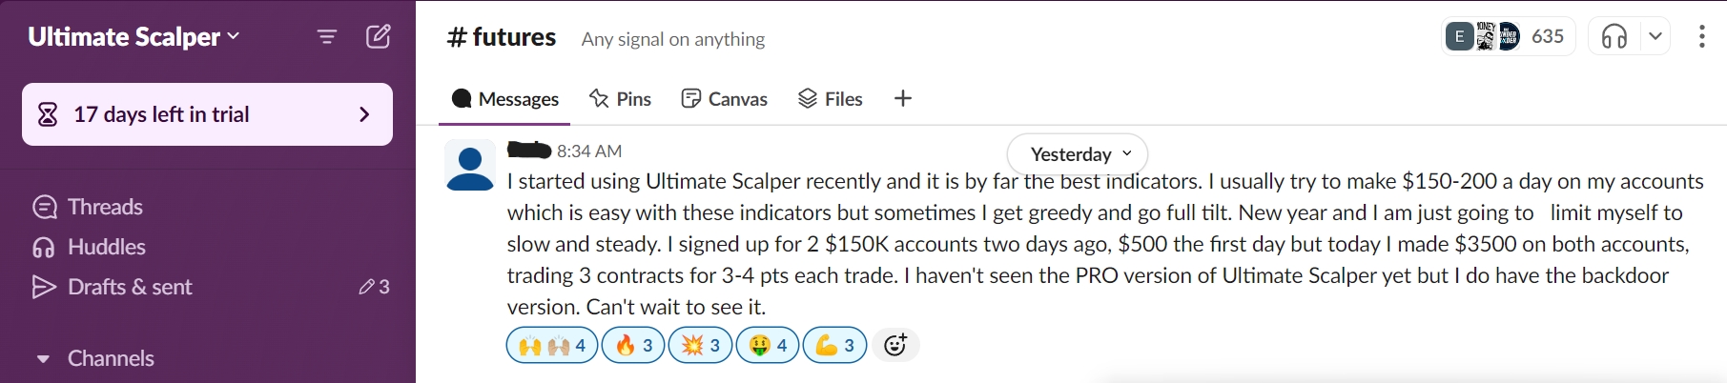
Task: Click the filter conversations icon in sidebar
Action: (327, 37)
